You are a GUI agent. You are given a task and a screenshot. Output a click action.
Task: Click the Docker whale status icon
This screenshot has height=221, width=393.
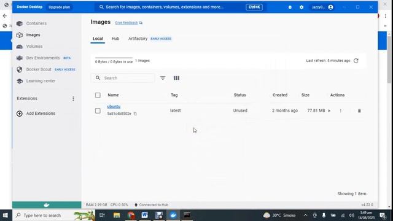(47, 205)
